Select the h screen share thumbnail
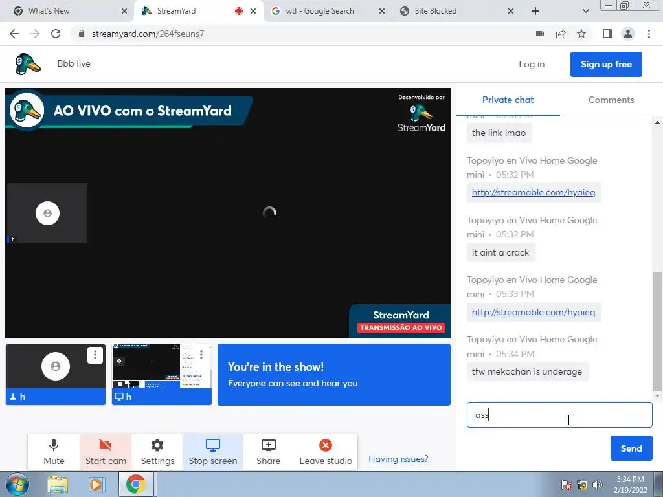Screen dimensions: 663x497 (161, 375)
